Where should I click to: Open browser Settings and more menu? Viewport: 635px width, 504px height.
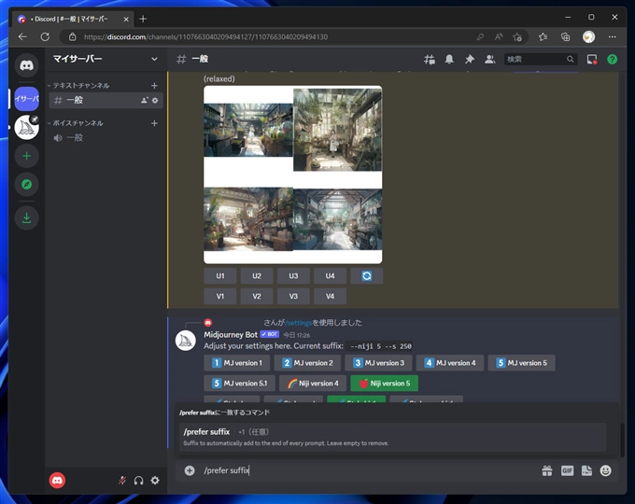point(612,36)
